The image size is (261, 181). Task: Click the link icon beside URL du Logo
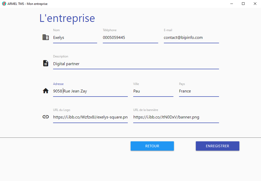(x=46, y=117)
